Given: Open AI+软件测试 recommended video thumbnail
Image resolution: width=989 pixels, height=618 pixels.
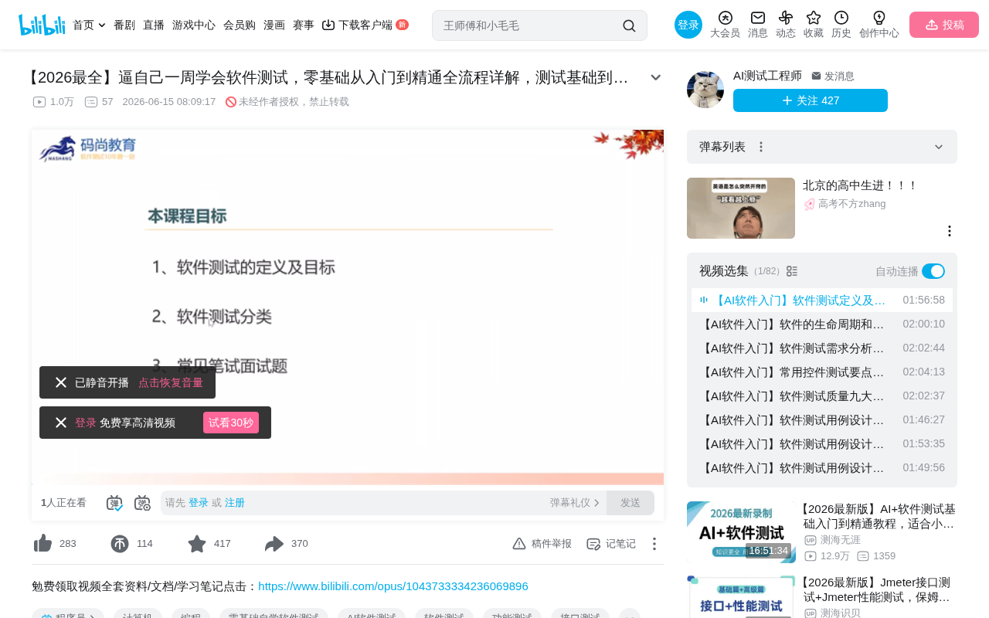Looking at the screenshot, I should 741,532.
